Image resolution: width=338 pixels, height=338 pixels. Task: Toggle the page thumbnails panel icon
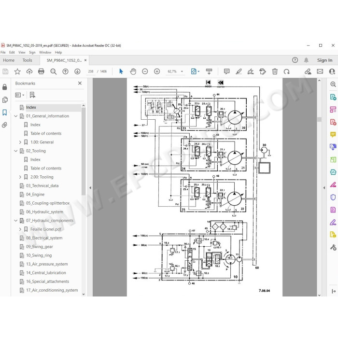click(x=4, y=99)
